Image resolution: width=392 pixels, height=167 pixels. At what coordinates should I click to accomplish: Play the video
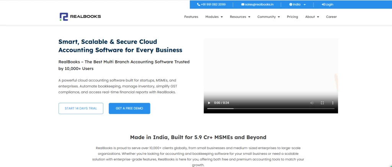(209, 103)
